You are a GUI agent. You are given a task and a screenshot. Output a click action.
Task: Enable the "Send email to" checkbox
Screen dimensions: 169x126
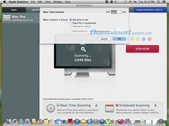click(x=71, y=31)
